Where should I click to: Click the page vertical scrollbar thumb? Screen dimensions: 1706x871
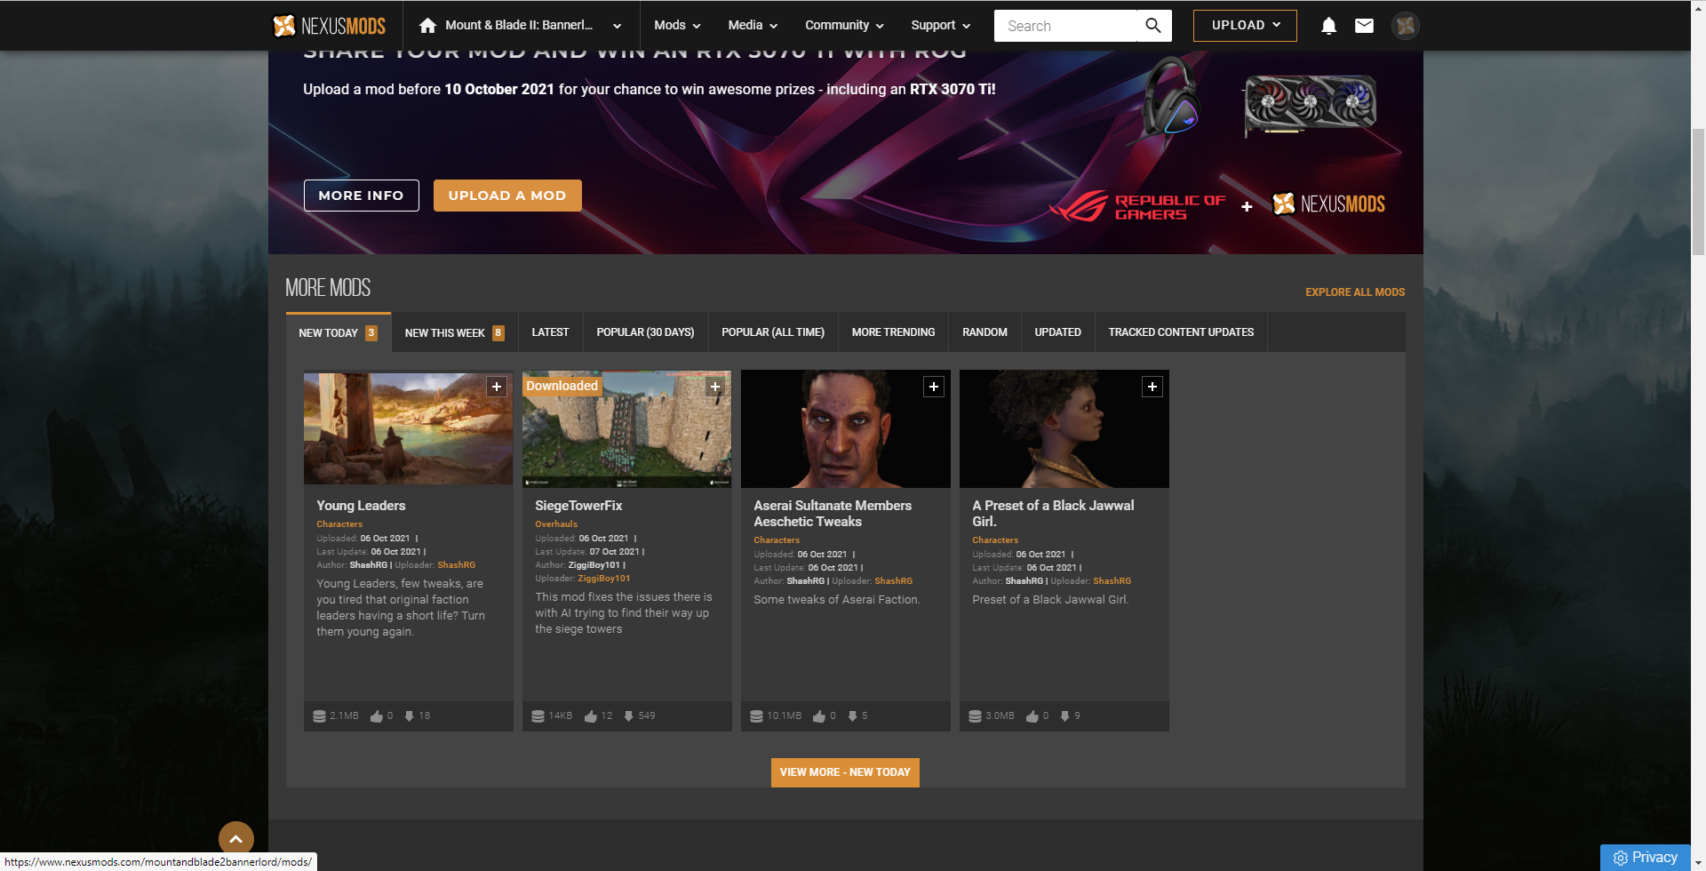pyautogui.click(x=1698, y=191)
